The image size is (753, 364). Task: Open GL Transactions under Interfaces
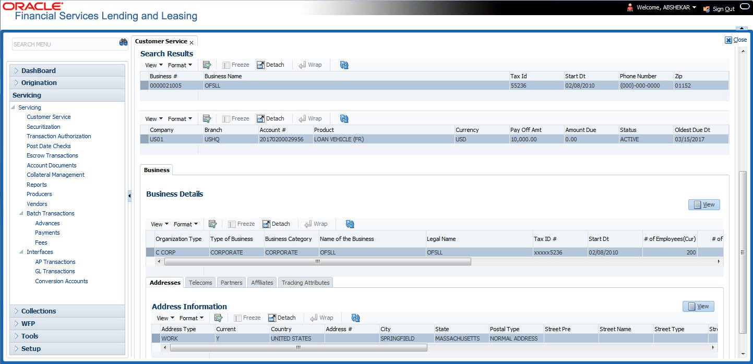[55, 271]
